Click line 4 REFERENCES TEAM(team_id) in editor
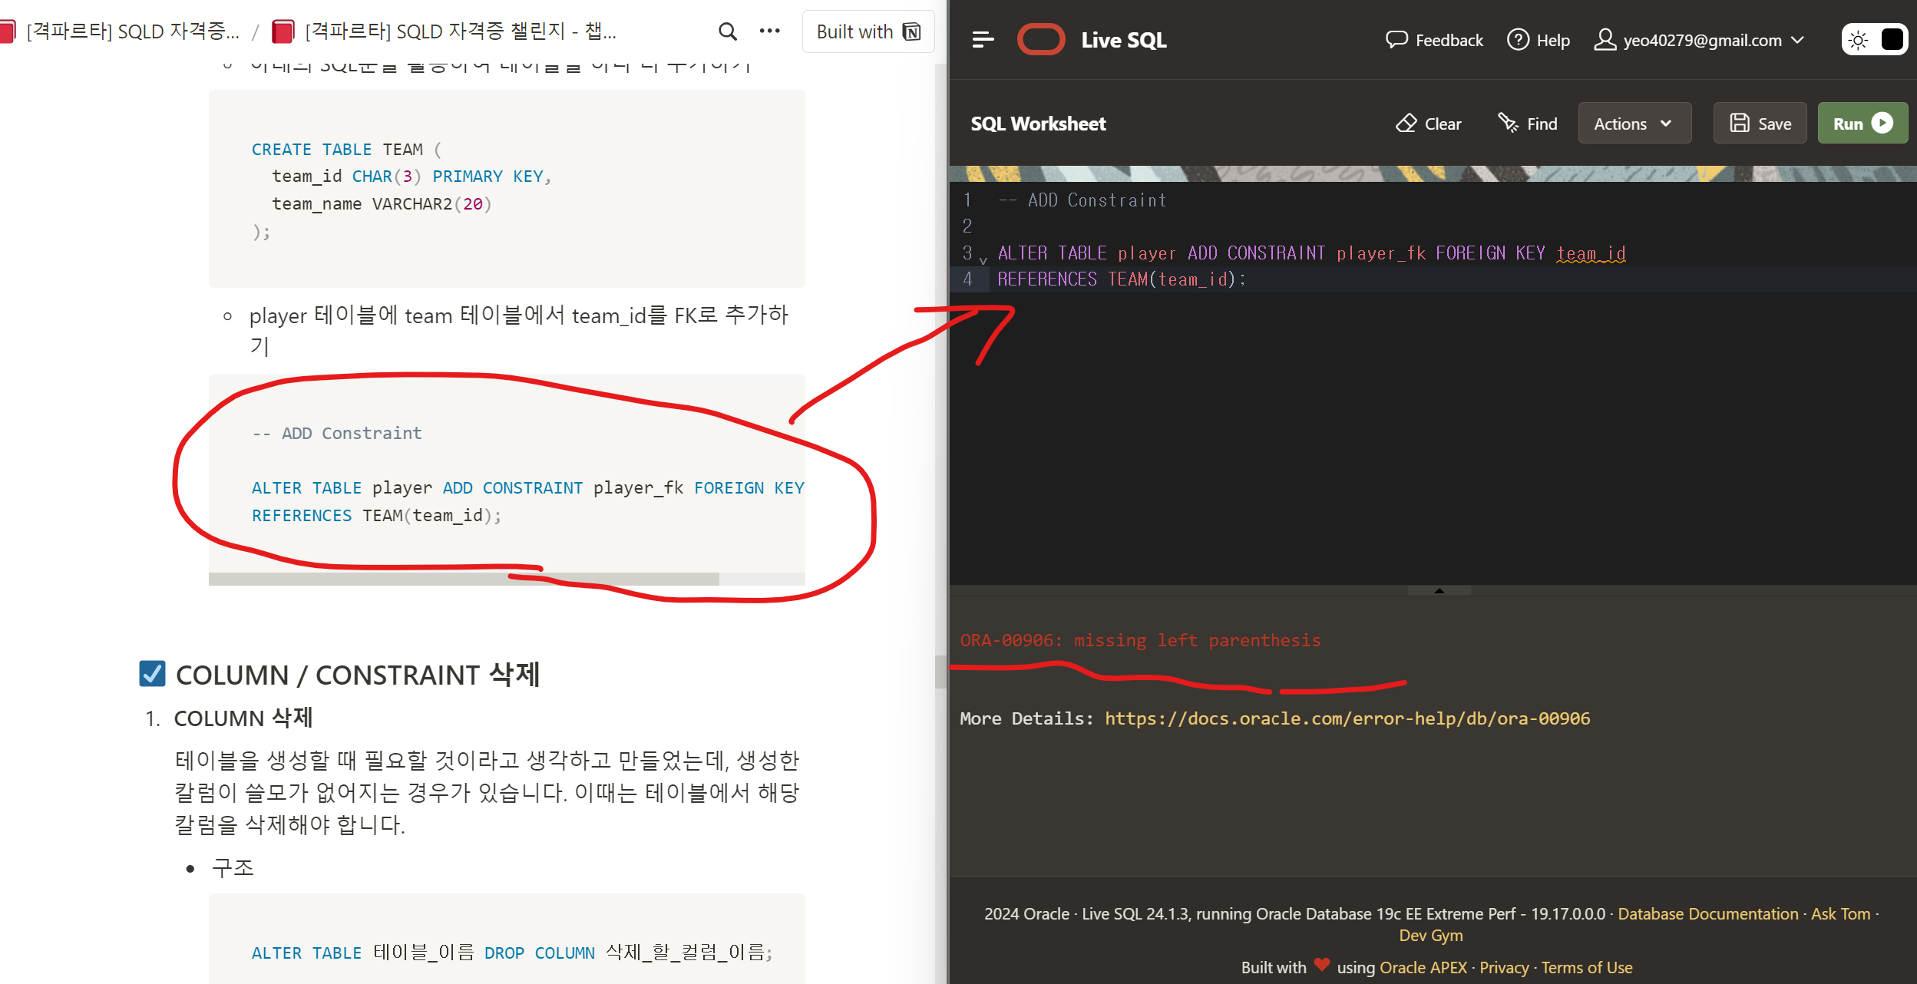The width and height of the screenshot is (1917, 984). tap(1121, 279)
